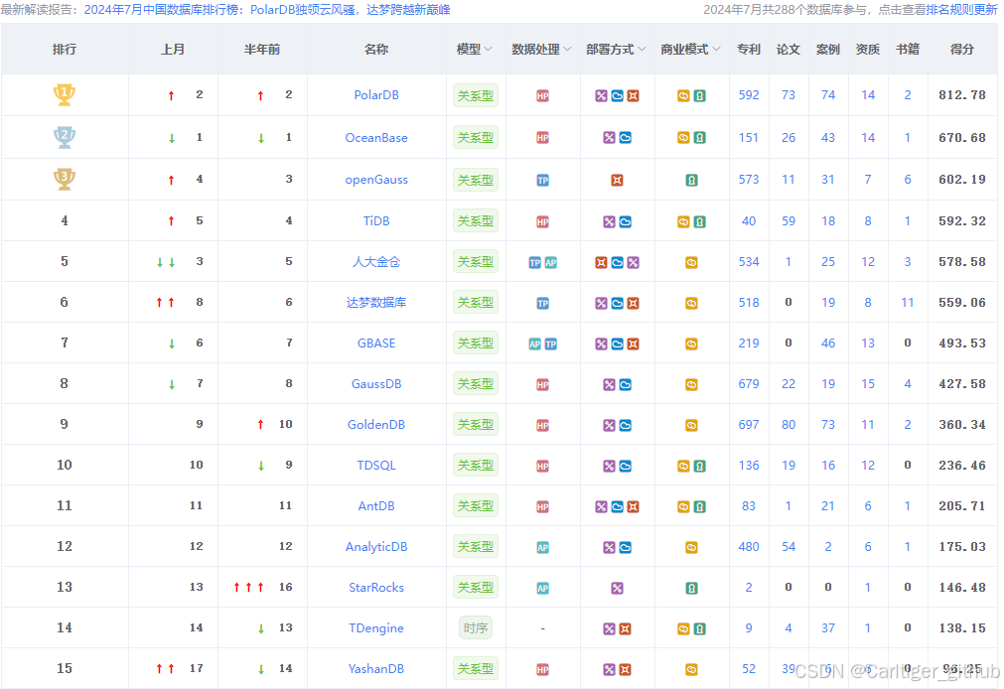Open the 达梦数据库 database link
Image resolution: width=1004 pixels, height=689 pixels.
pyautogui.click(x=376, y=302)
